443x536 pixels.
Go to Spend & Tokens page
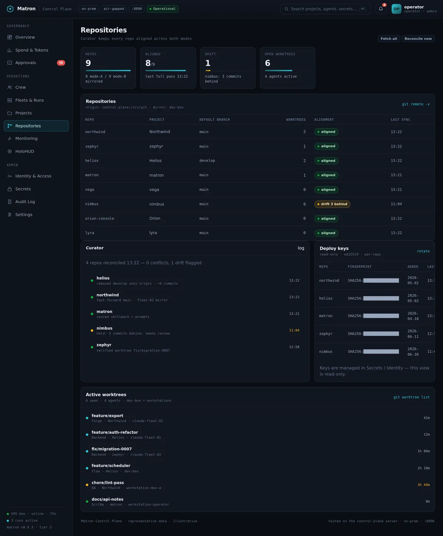coord(36,50)
